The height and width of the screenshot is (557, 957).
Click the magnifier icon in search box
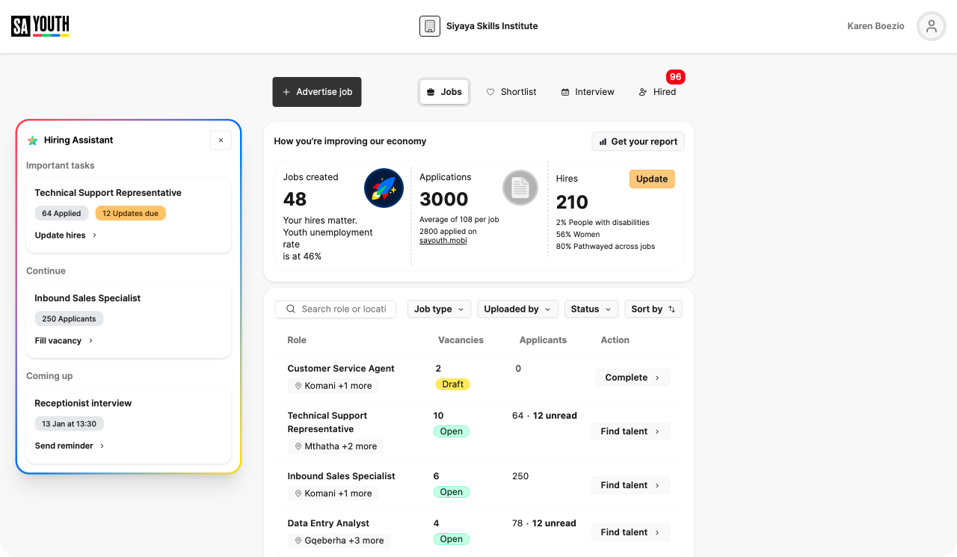coord(291,309)
